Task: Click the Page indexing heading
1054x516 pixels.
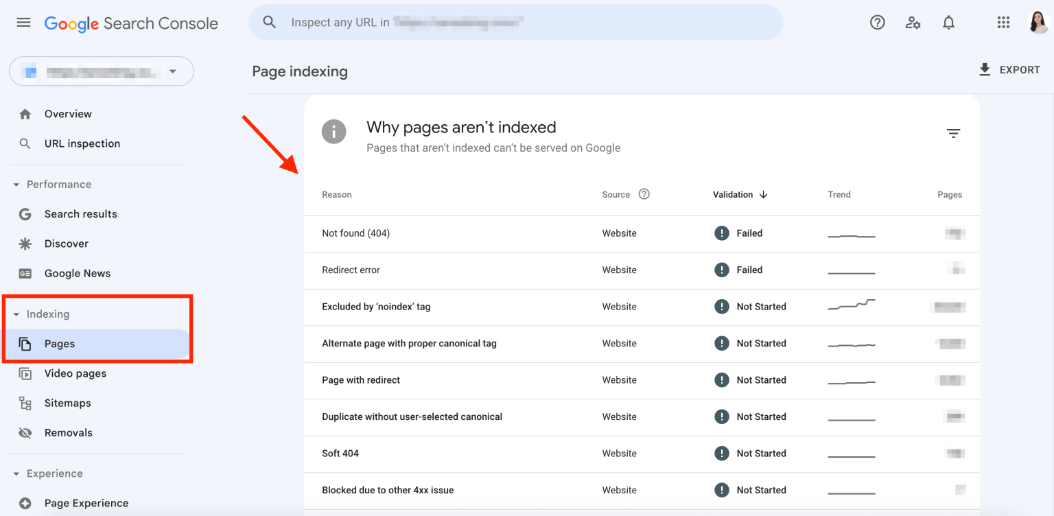Action: tap(300, 71)
